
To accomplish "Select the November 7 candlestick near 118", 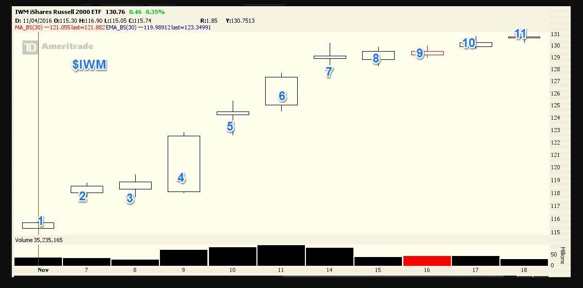I will pos(87,189).
